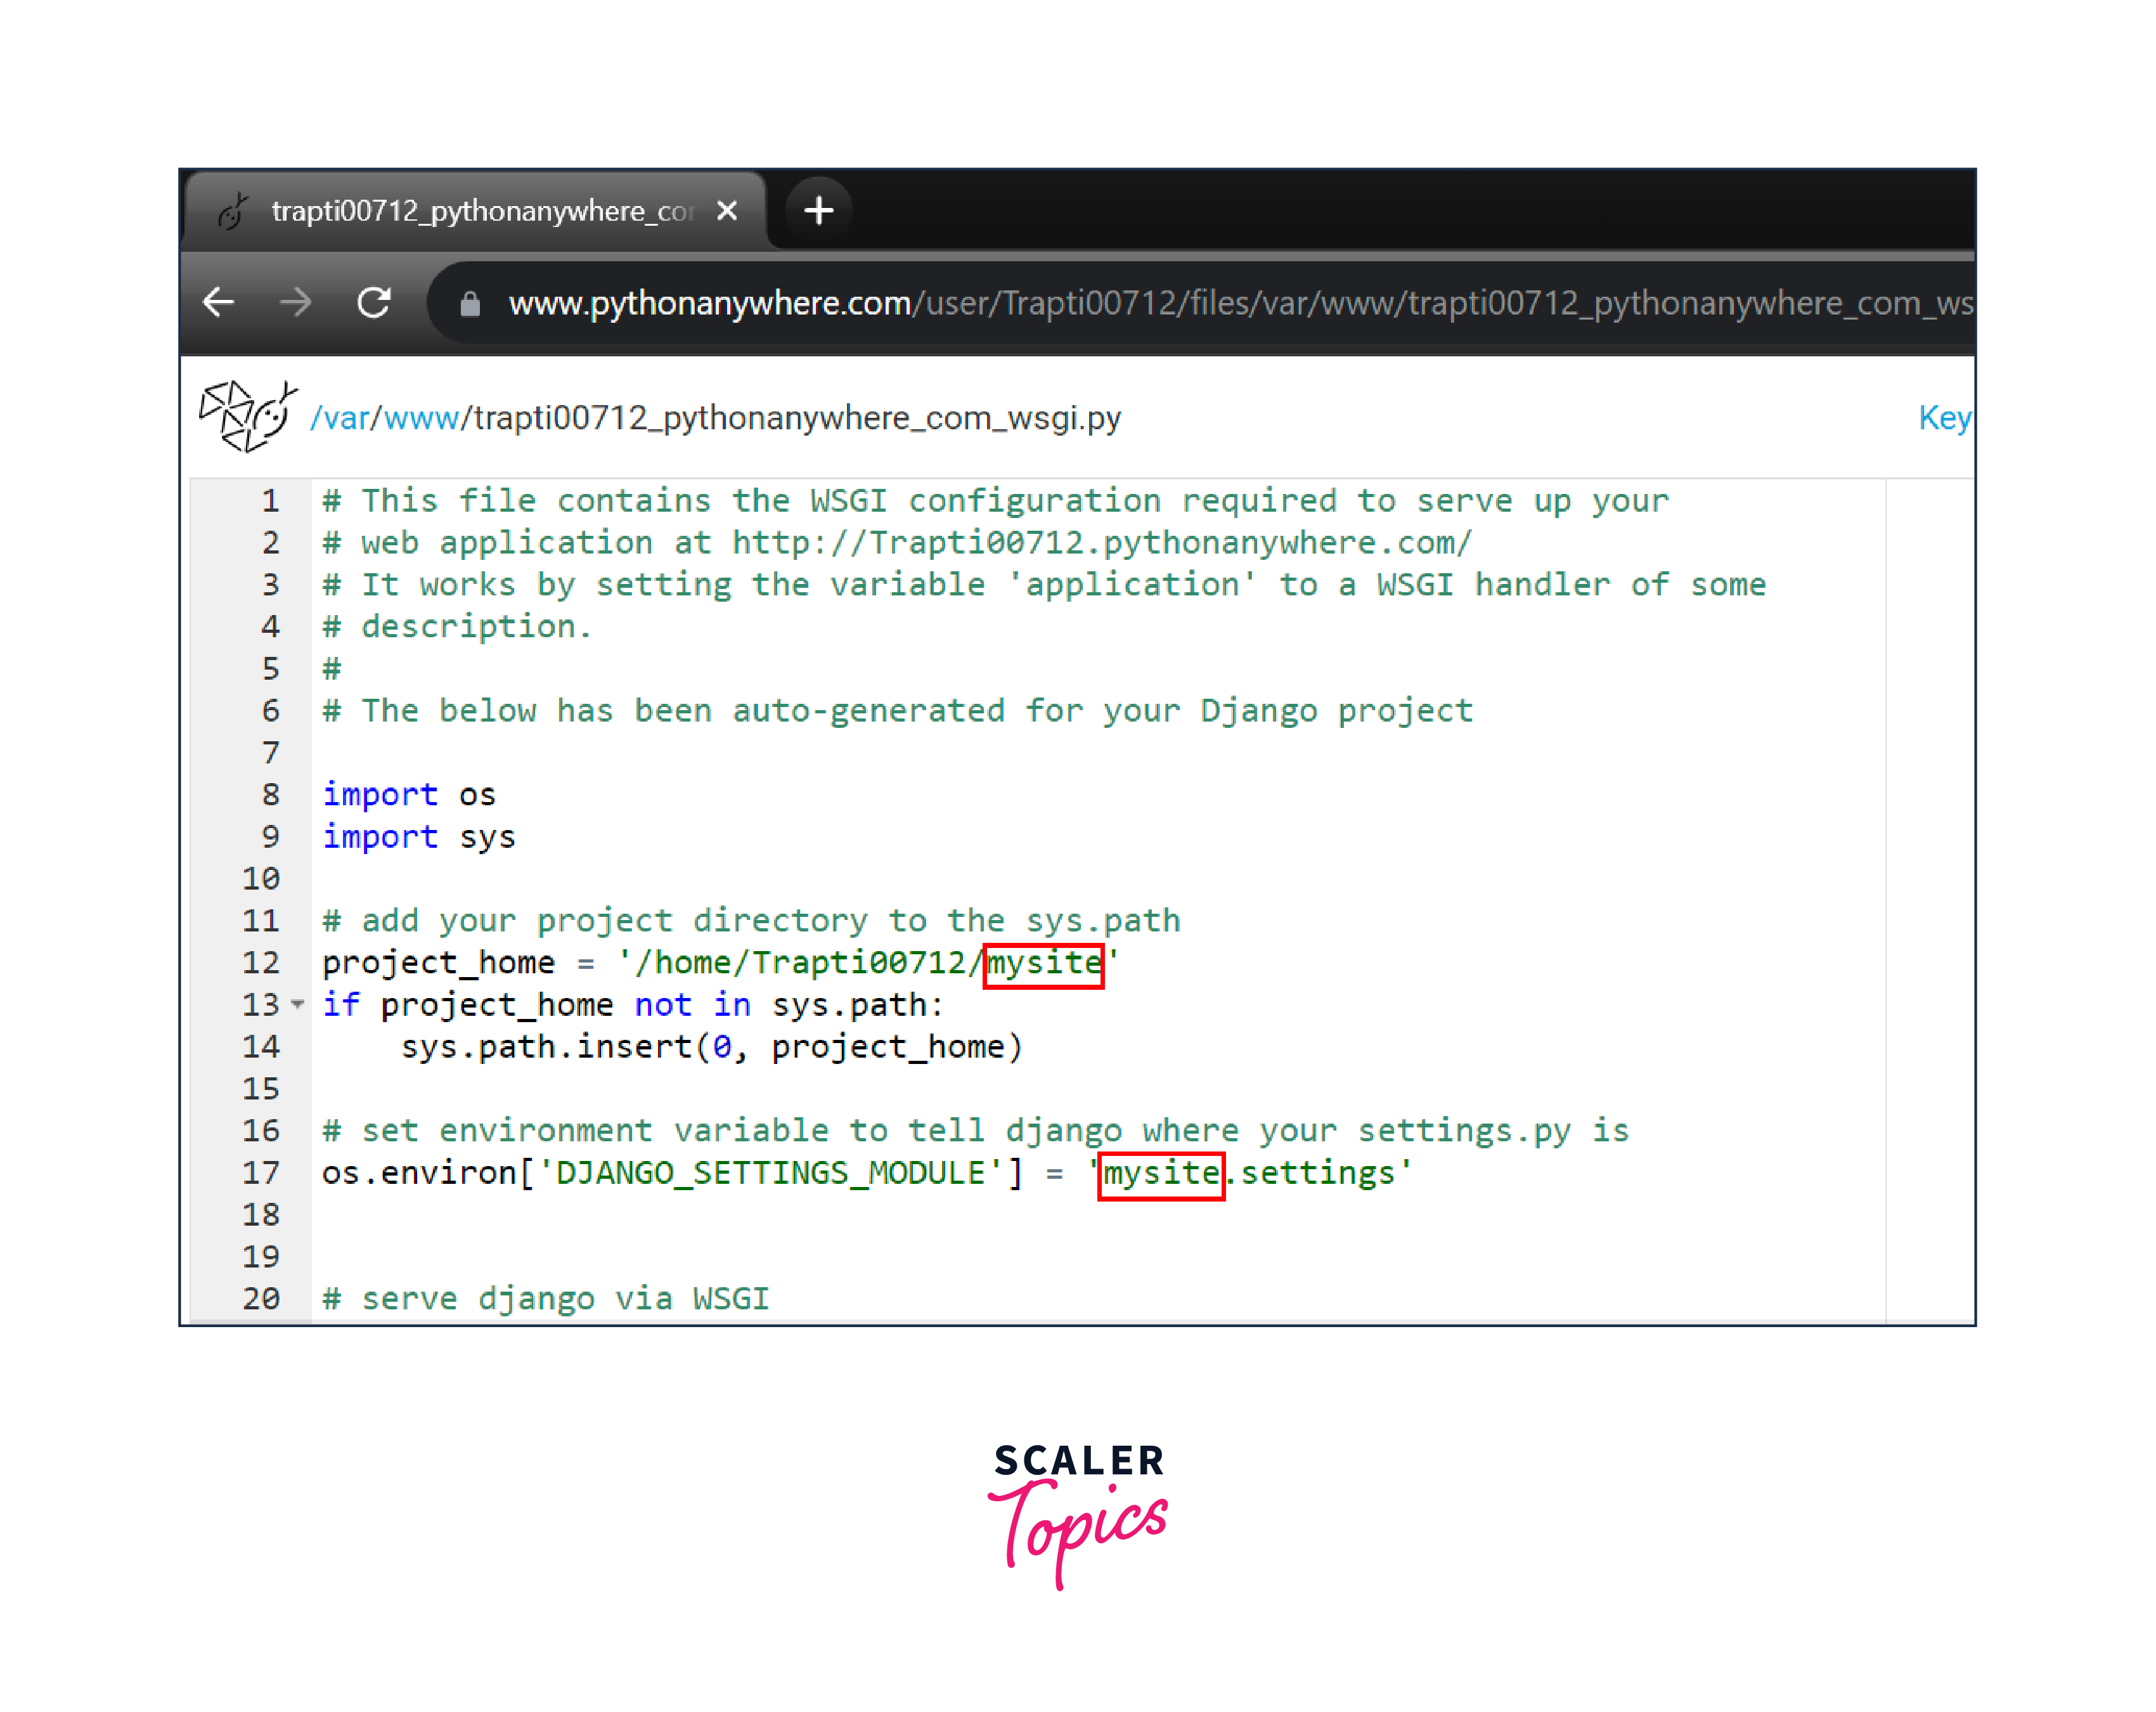Click the URL address bar field

[1200, 303]
